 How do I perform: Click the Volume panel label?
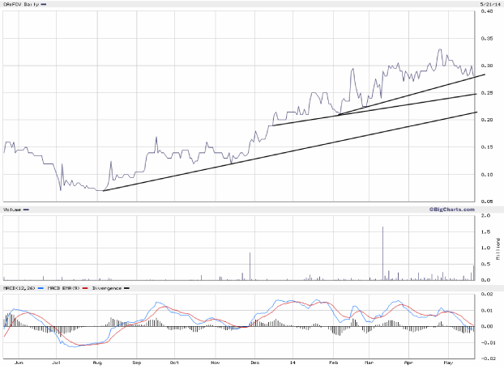tap(13, 210)
